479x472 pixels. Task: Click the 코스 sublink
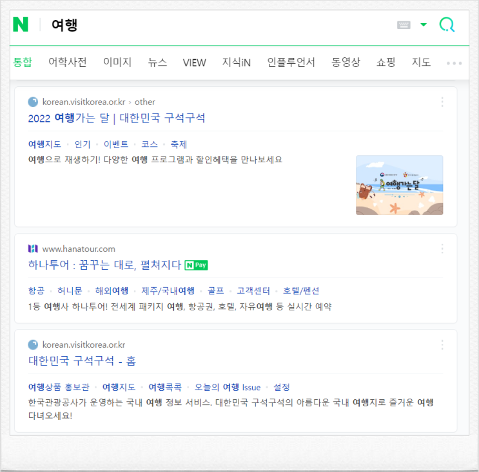[x=150, y=144]
